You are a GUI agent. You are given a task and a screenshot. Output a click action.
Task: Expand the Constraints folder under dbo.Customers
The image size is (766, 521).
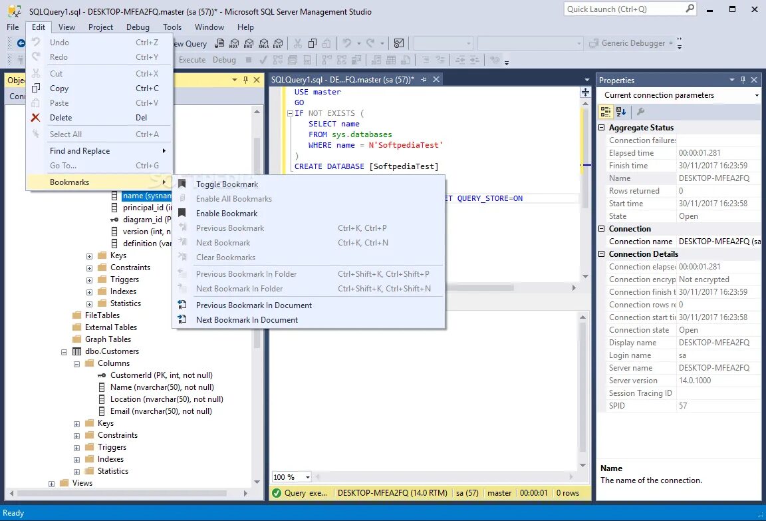pos(76,436)
